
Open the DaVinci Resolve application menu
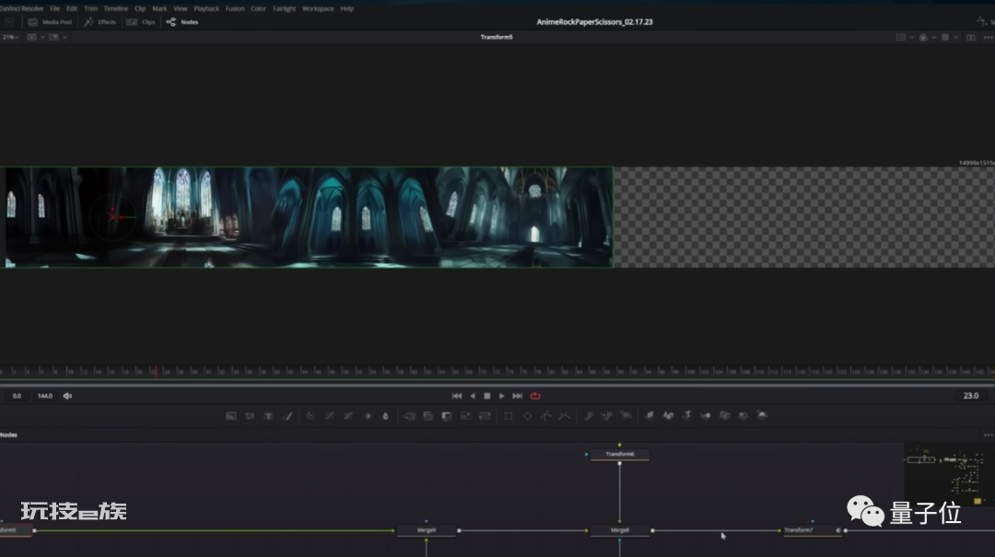pyautogui.click(x=21, y=9)
